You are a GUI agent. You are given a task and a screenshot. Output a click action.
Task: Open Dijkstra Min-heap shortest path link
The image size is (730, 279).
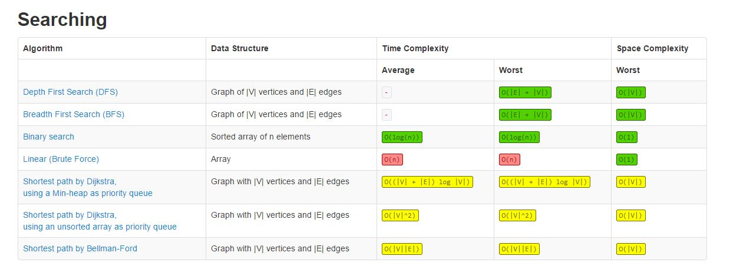pyautogui.click(x=87, y=187)
